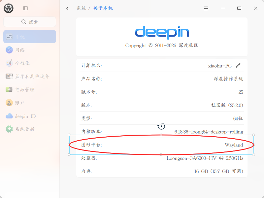This screenshot has width=264, height=198.
Task: Select 电源管理 in sidebar
Action: pyautogui.click(x=30, y=89)
